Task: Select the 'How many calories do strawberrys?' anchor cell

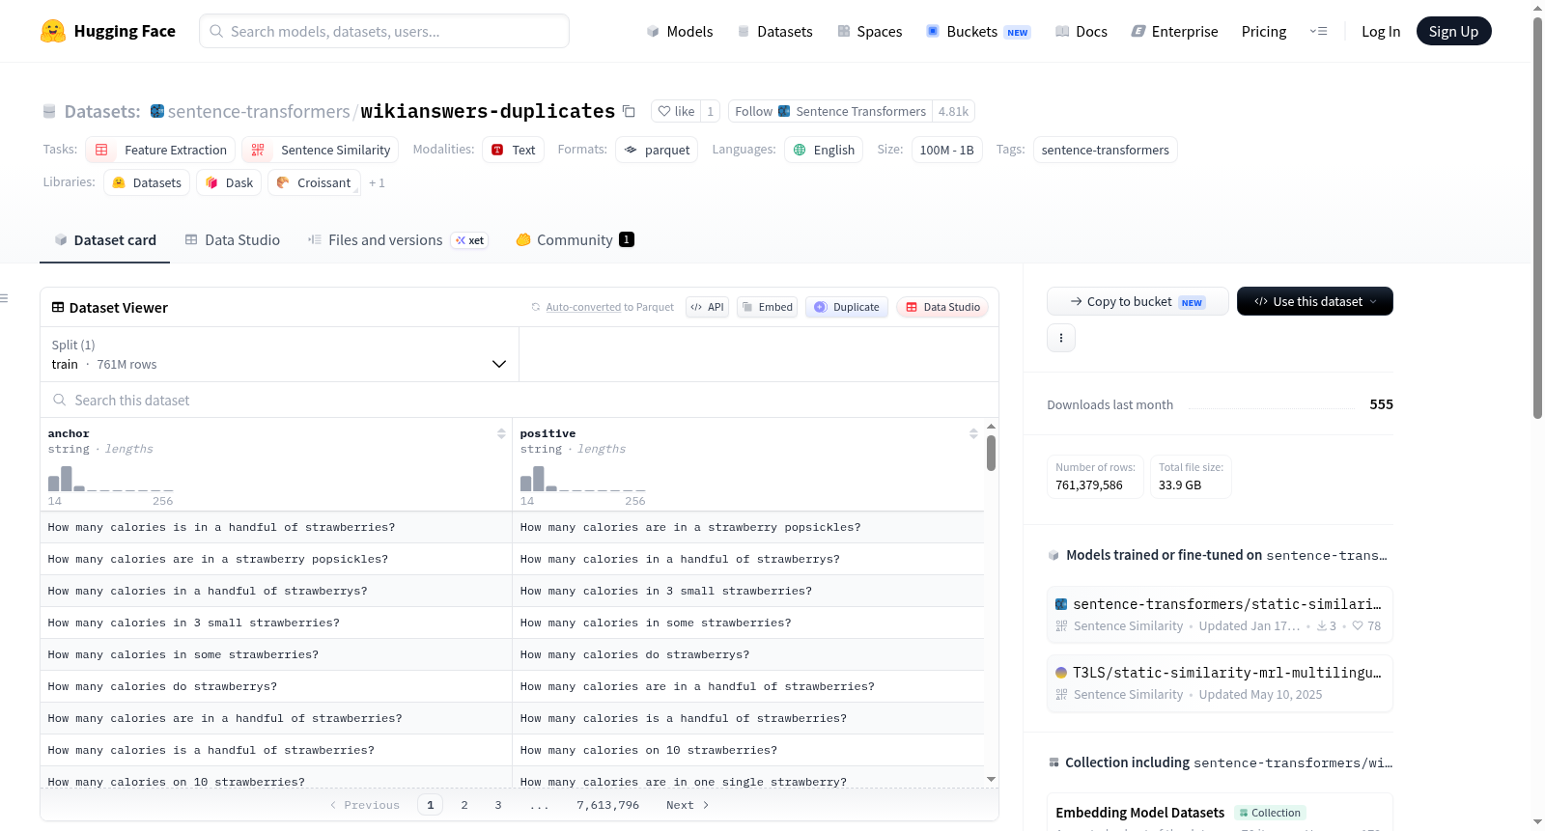Action: 276,686
